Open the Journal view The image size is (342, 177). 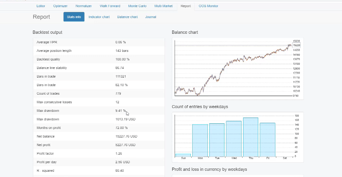tap(150, 17)
